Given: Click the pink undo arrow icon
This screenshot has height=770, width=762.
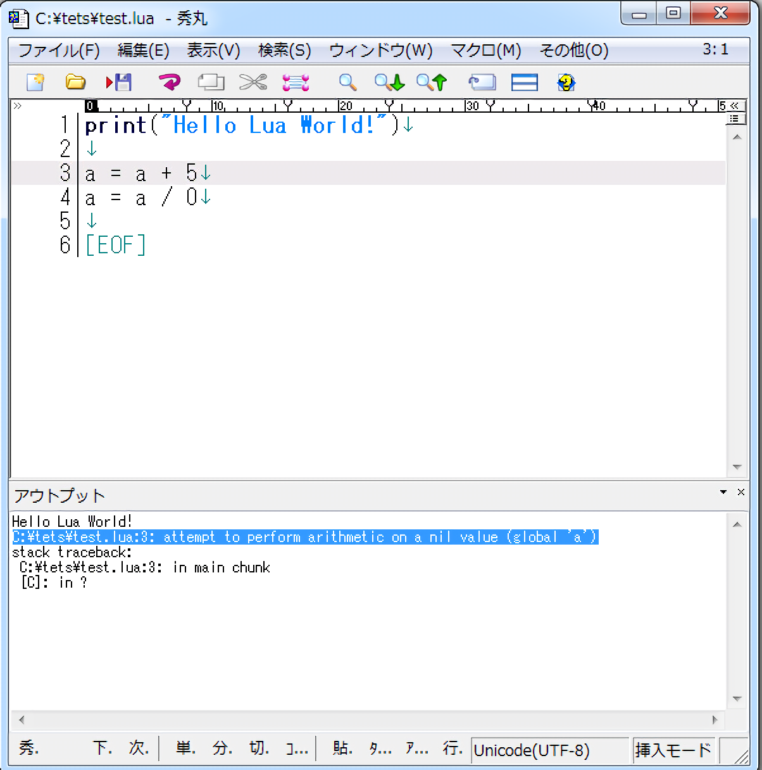Looking at the screenshot, I should tap(169, 82).
